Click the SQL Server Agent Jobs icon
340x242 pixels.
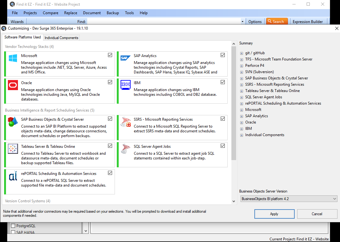[126, 149]
